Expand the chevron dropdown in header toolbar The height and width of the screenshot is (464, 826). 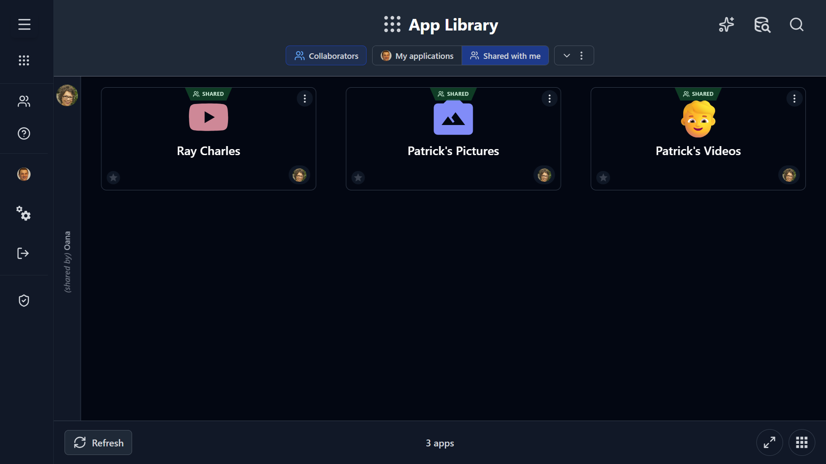coord(567,56)
